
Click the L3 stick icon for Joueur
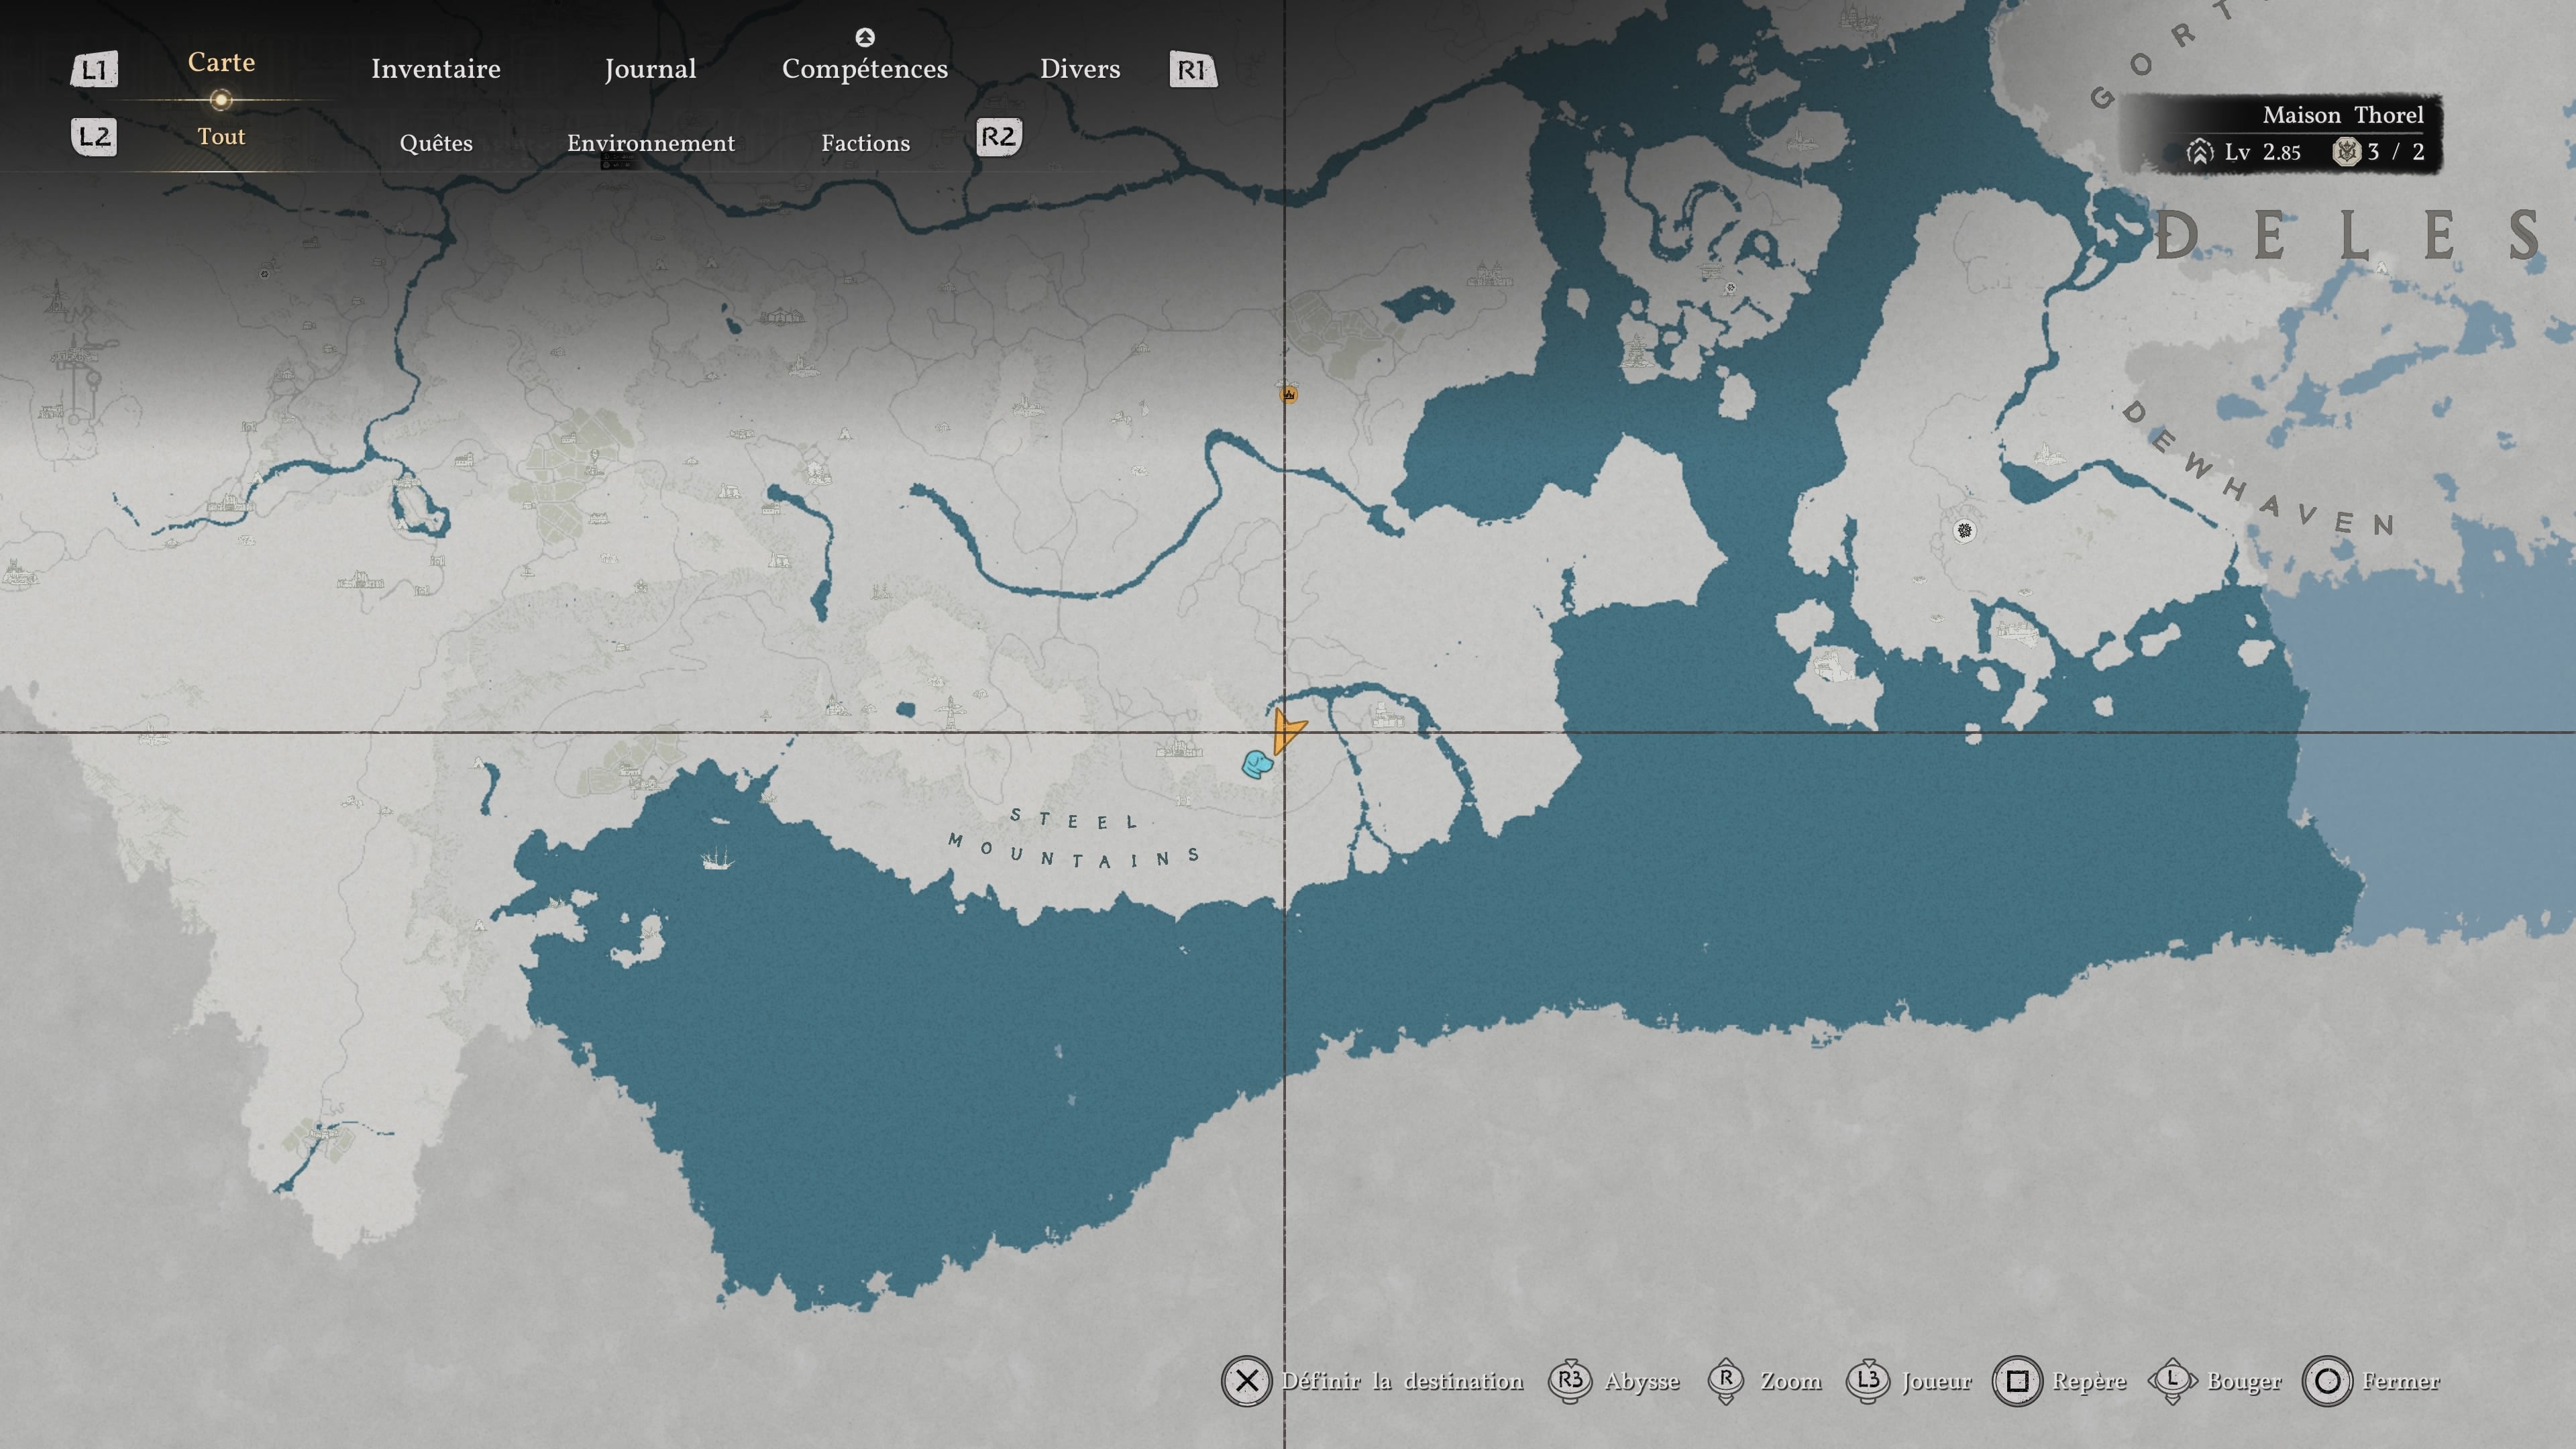[x=1867, y=1381]
